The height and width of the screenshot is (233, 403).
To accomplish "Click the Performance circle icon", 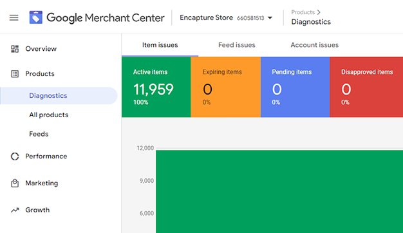I will pos(15,156).
